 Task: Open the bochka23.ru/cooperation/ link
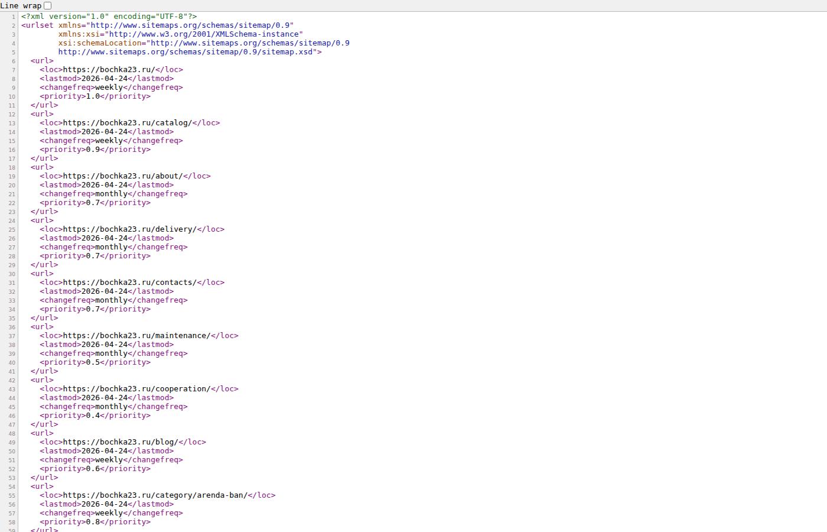click(x=137, y=389)
